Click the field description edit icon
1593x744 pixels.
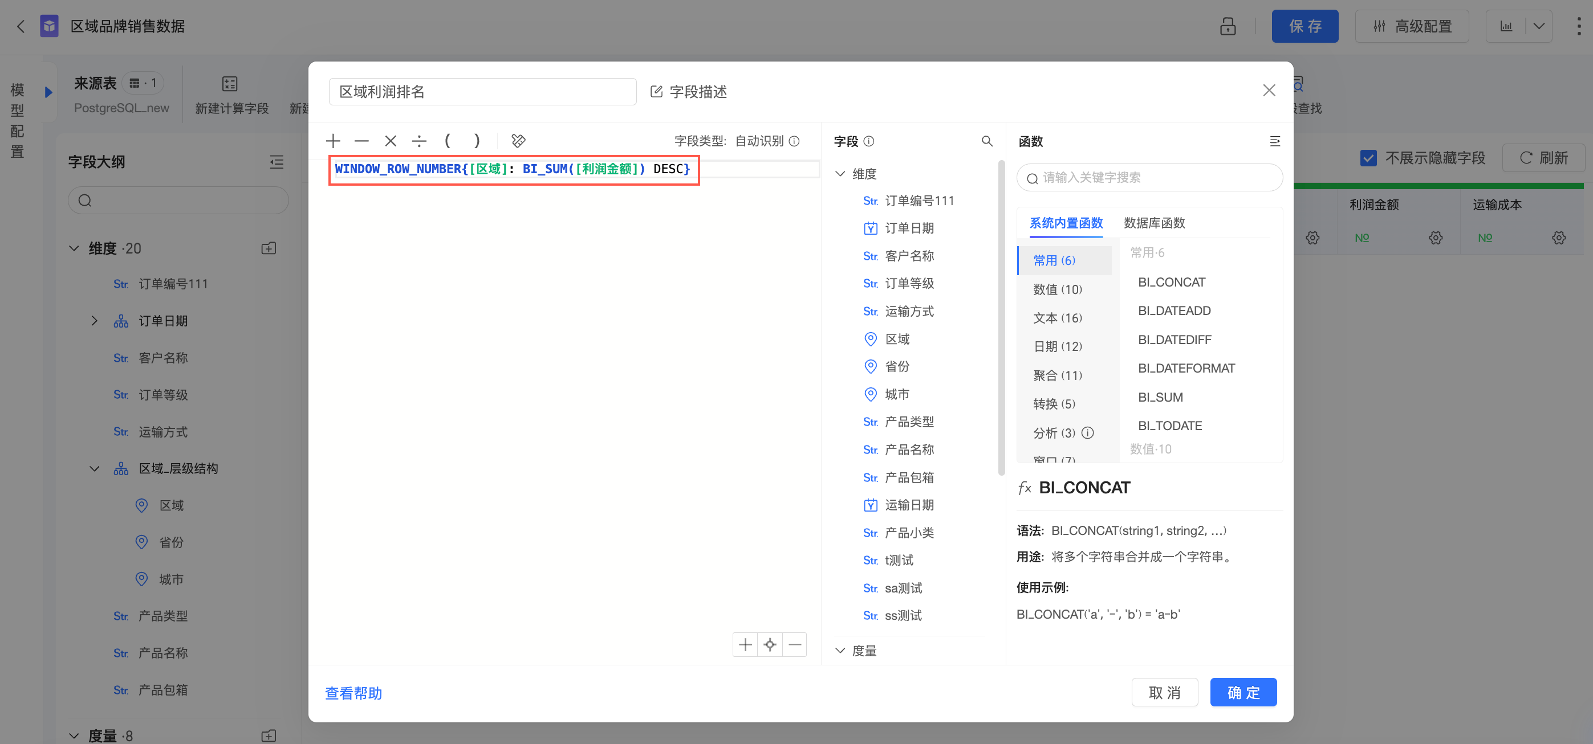click(x=656, y=92)
